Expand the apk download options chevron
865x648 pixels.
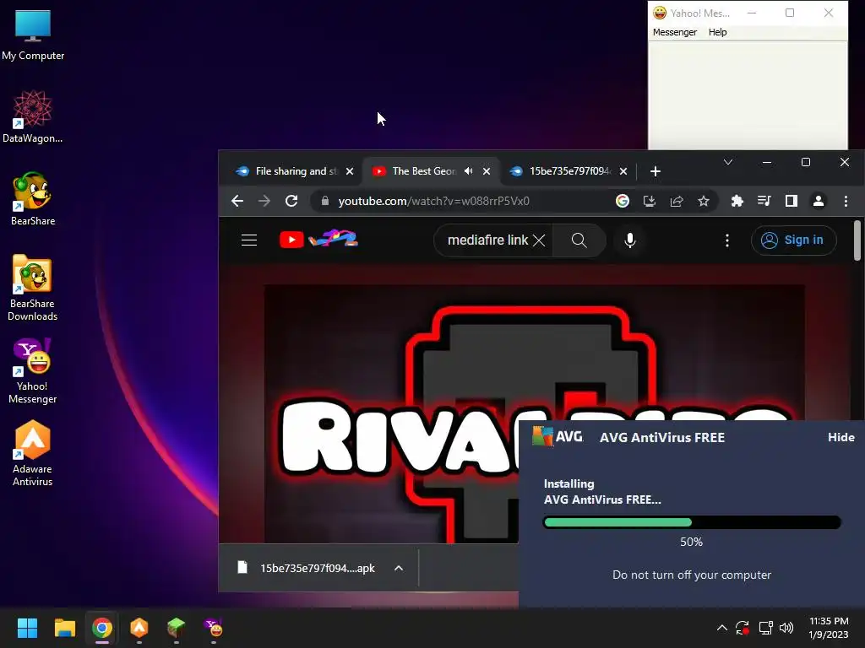click(x=399, y=568)
